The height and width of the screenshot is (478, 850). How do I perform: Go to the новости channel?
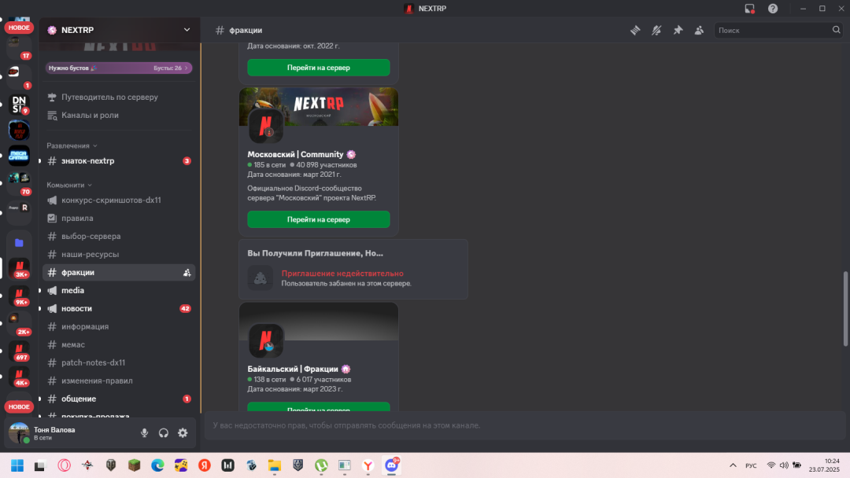119,308
